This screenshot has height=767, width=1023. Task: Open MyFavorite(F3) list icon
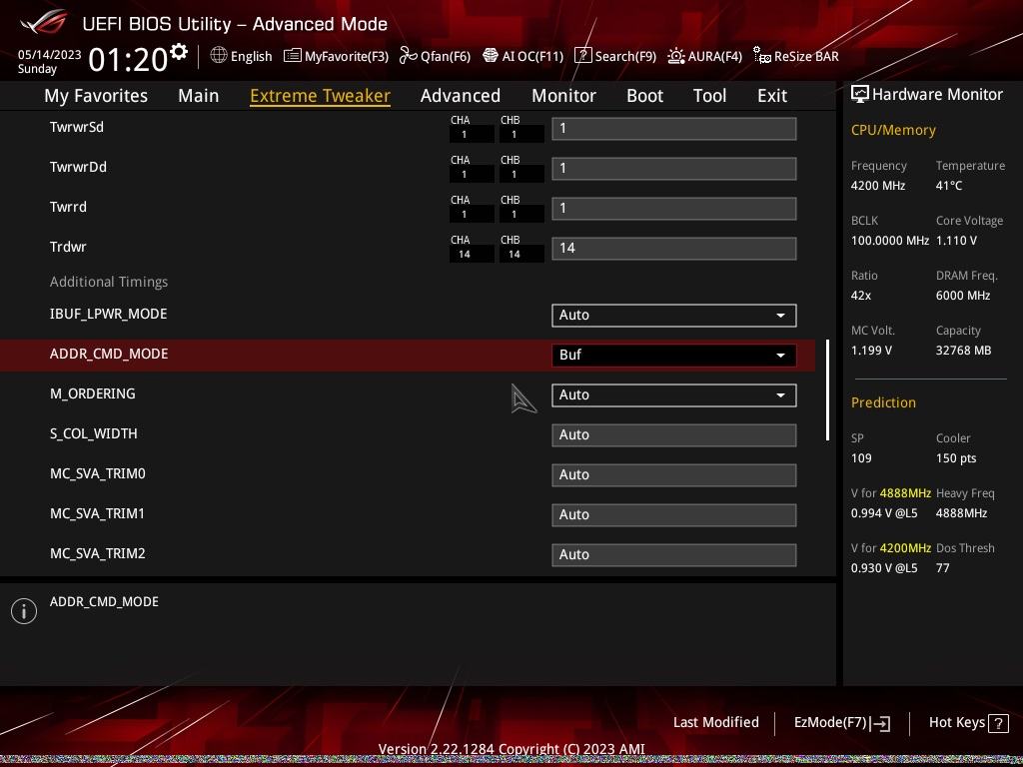tap(293, 56)
